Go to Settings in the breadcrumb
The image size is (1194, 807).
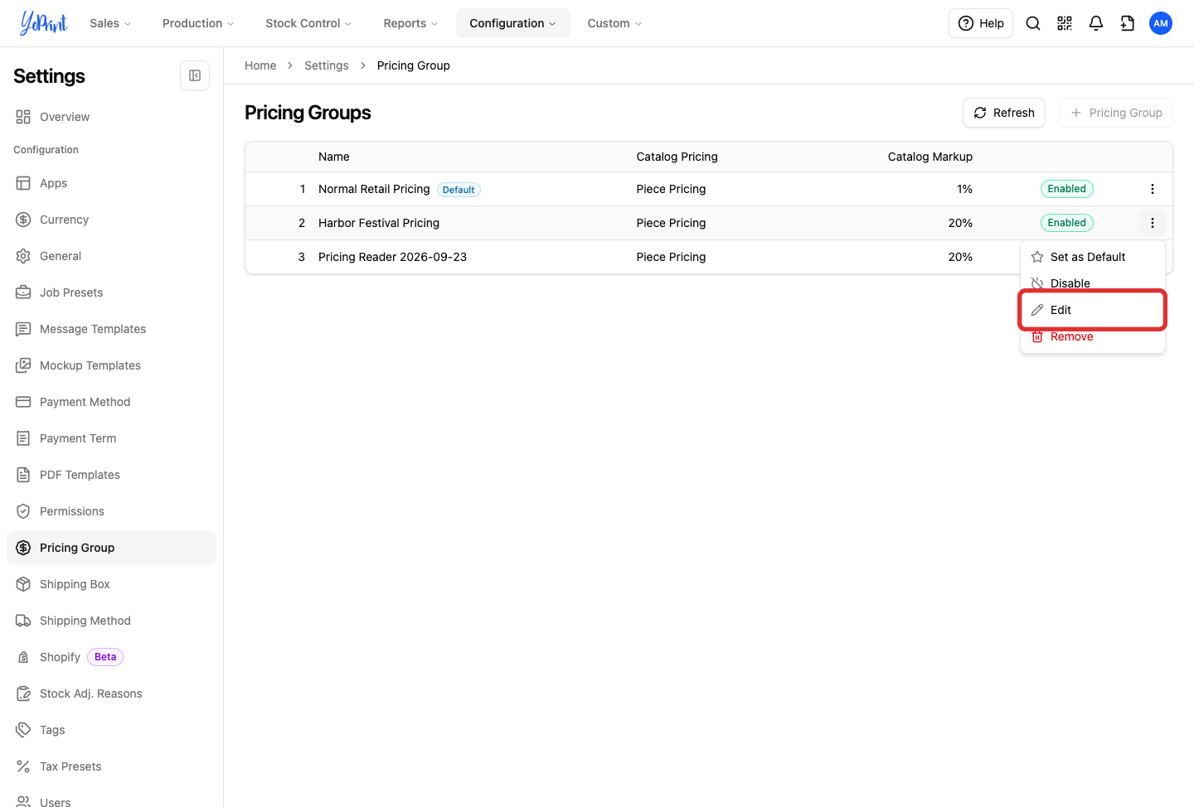tap(327, 65)
